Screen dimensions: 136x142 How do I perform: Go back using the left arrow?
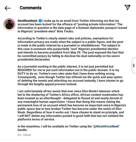[7, 8]
